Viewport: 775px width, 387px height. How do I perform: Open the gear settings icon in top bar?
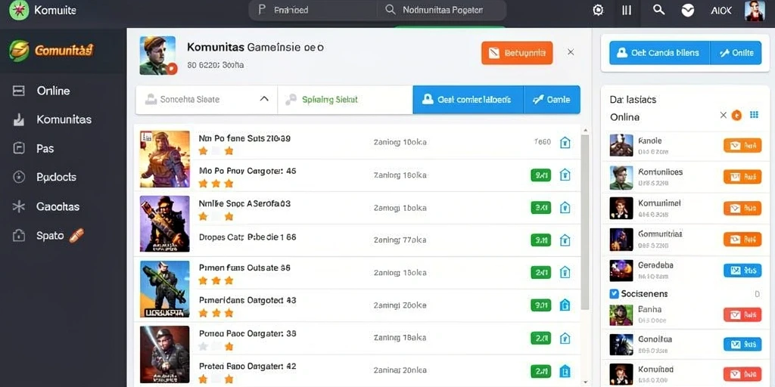pyautogui.click(x=598, y=11)
